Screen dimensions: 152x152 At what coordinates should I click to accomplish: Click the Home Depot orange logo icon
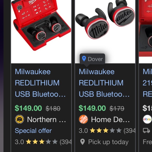coord(83,119)
